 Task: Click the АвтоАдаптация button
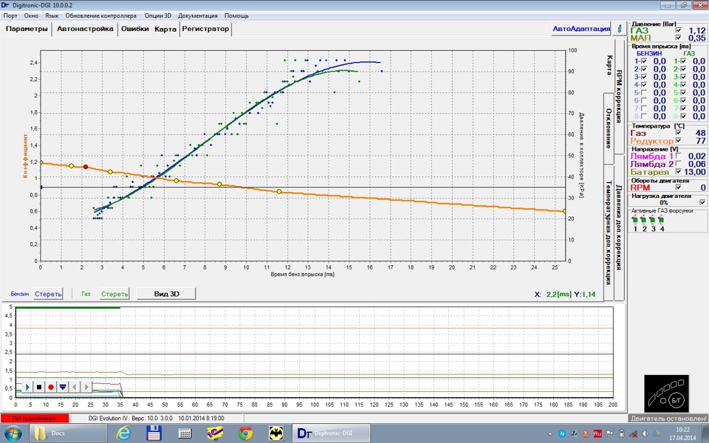tap(582, 29)
